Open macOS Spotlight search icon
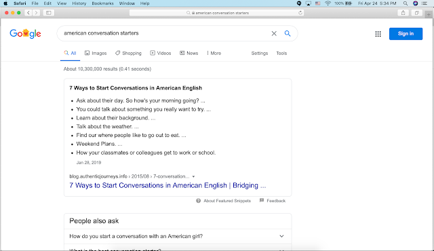Screen dimensions: 434x251 406,3
